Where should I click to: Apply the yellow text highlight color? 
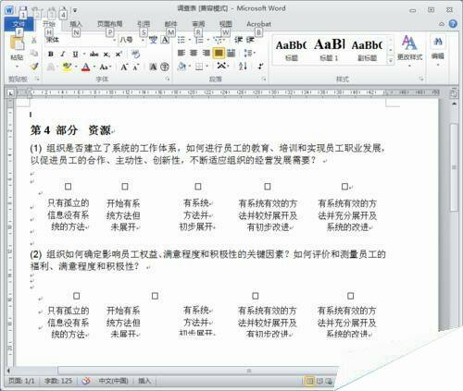pos(67,67)
